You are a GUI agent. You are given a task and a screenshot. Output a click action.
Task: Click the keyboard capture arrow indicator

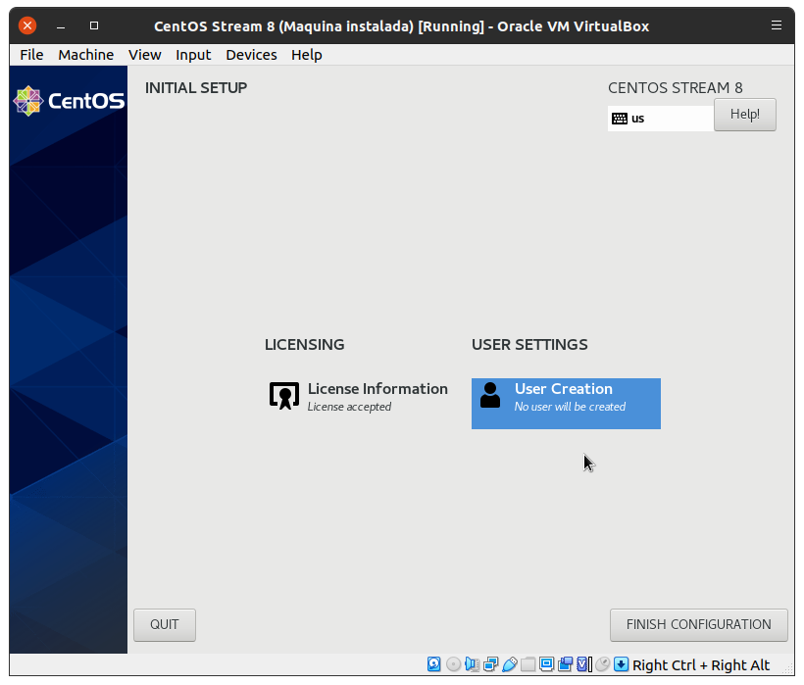pos(621,664)
